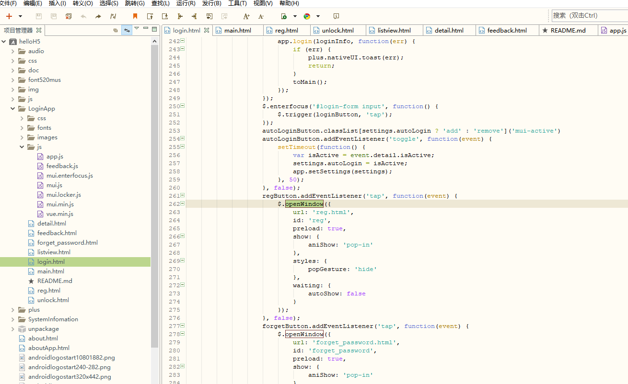
Task: Click the move-up-arrow toolbar icon
Action: [150, 16]
